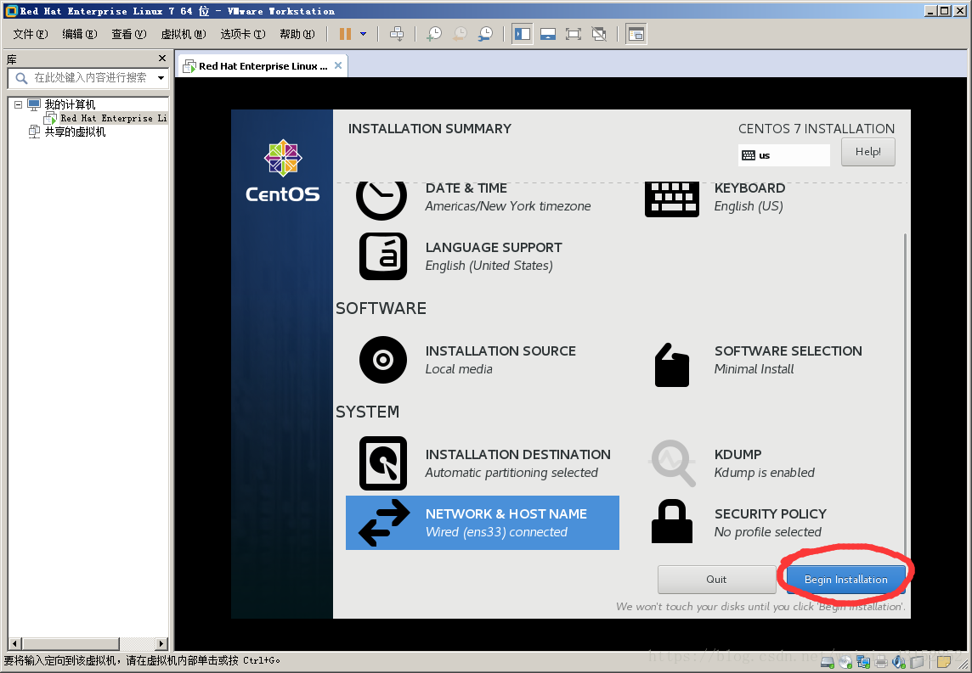Open the library search dropdown arrow
Viewport: 972px width, 673px height.
point(161,78)
